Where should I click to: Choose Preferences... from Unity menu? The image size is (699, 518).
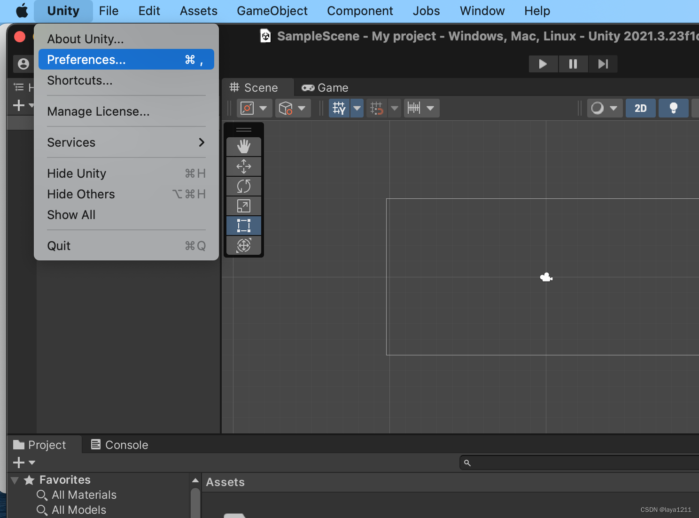pos(126,60)
